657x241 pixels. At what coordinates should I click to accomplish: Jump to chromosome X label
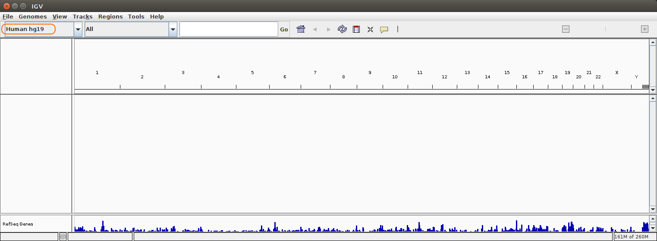(x=617, y=73)
